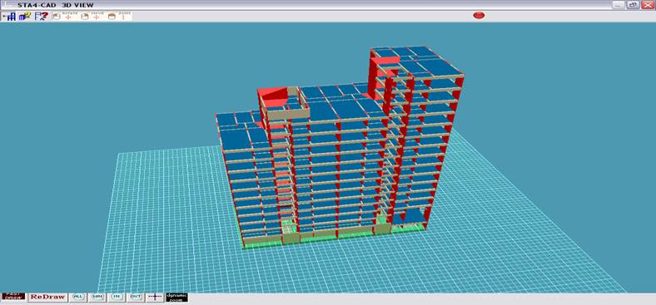Toggle the dynamic zoom button
The image size is (656, 305).
coord(176,297)
